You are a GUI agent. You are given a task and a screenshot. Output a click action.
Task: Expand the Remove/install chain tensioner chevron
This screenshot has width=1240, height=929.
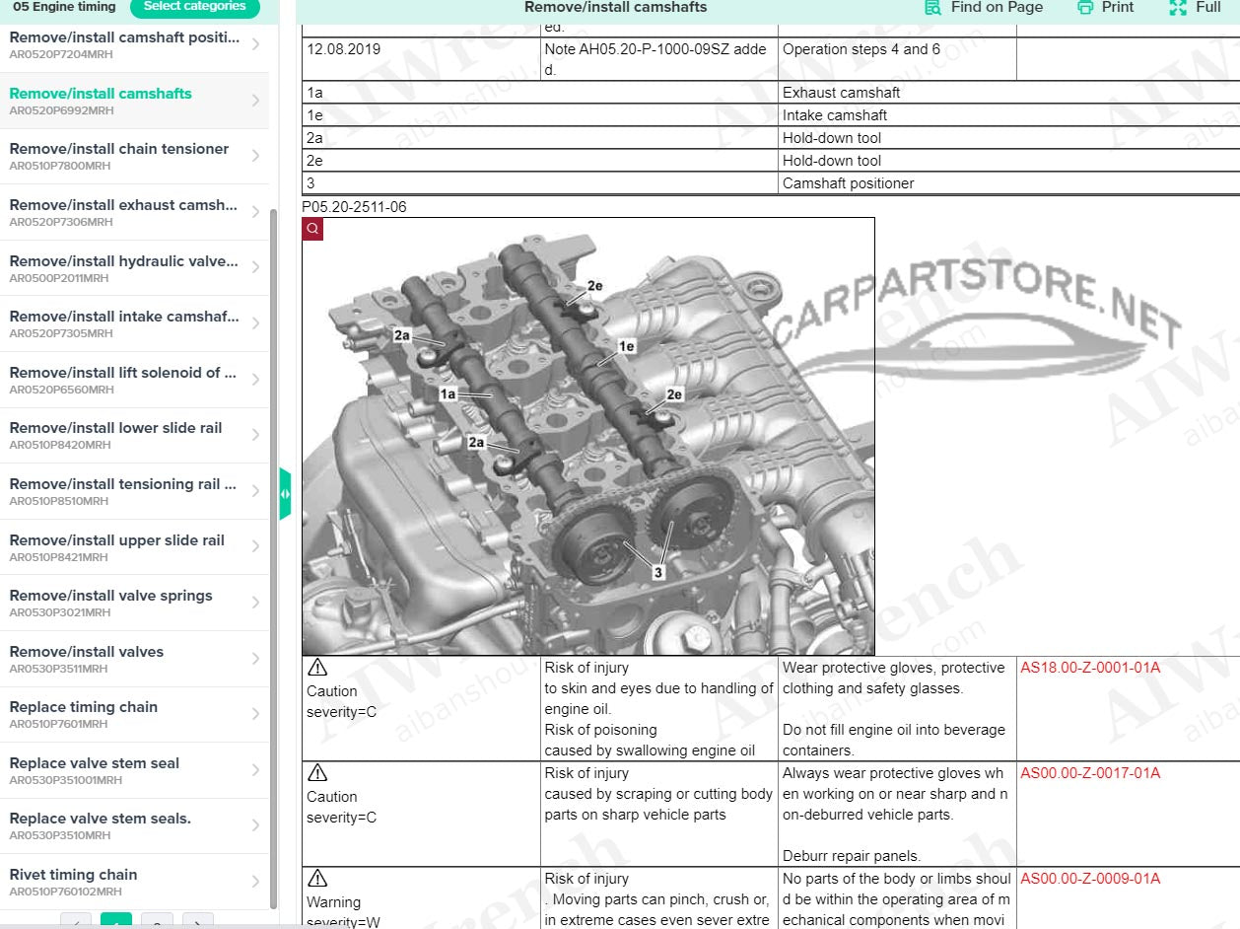pyautogui.click(x=255, y=156)
